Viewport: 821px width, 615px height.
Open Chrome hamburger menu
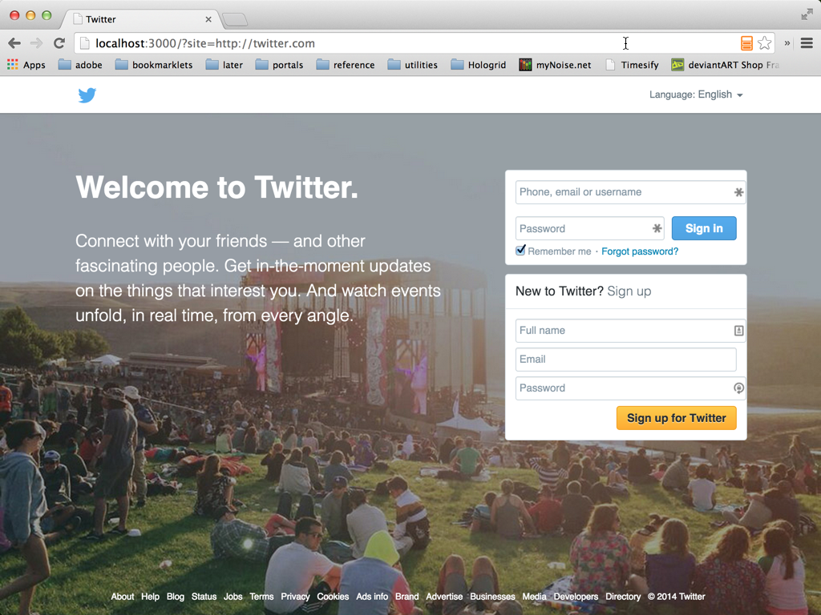tap(807, 43)
